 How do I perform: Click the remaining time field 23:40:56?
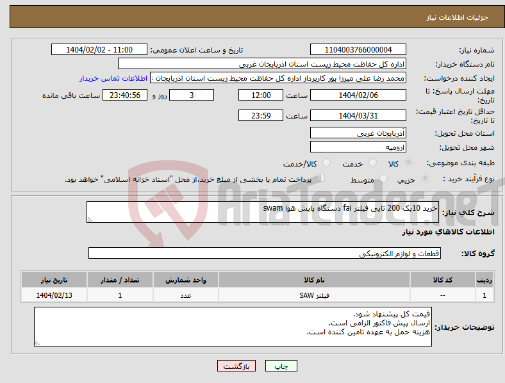pos(125,95)
